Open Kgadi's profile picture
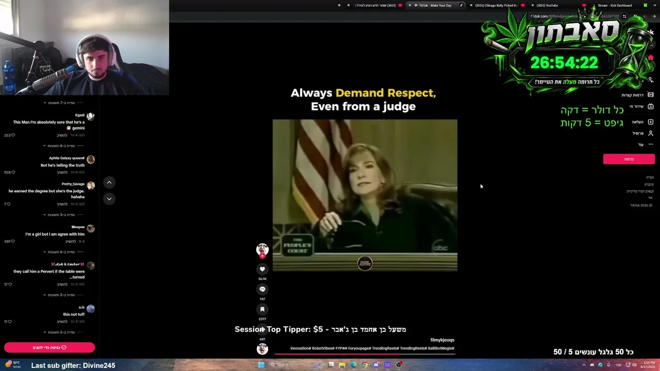 point(91,116)
